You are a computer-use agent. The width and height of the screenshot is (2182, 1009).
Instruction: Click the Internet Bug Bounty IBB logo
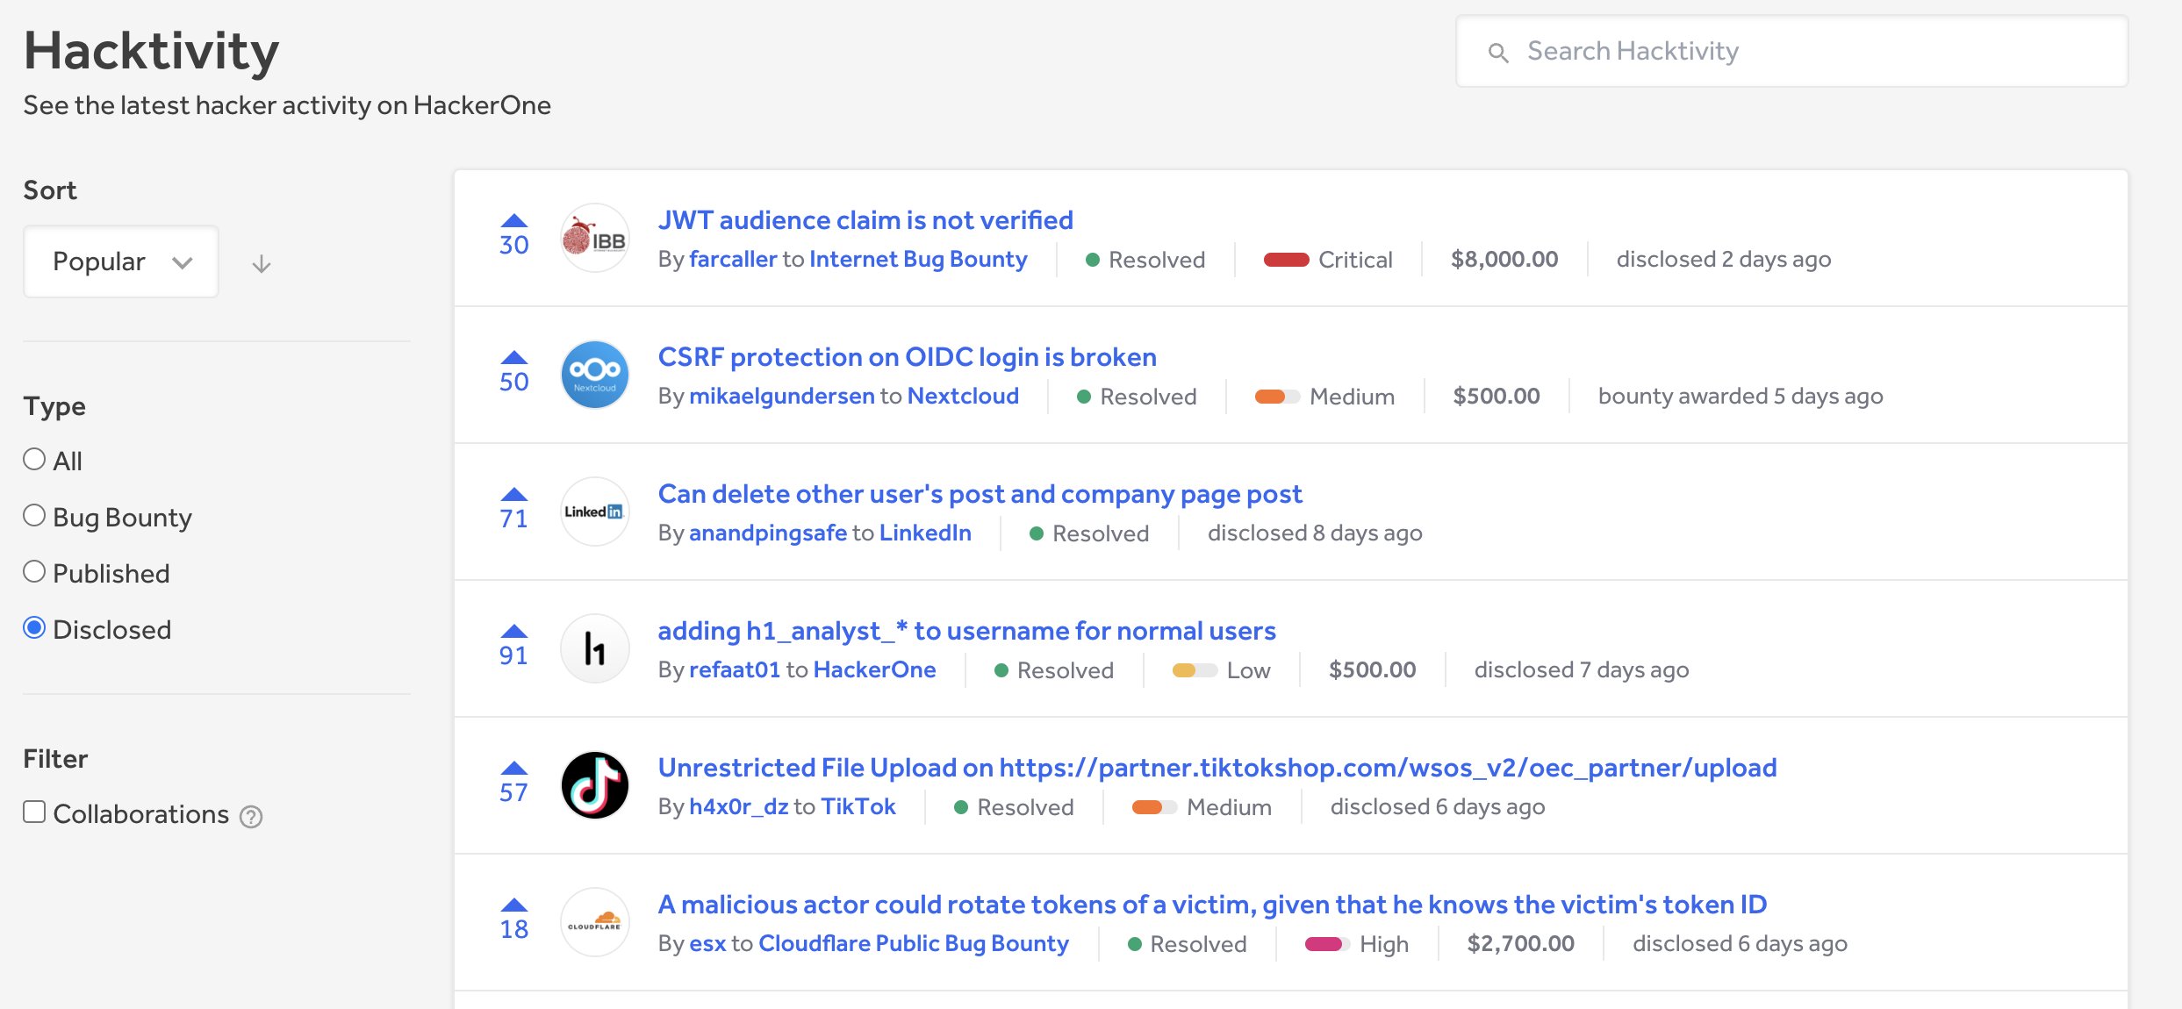(x=594, y=239)
